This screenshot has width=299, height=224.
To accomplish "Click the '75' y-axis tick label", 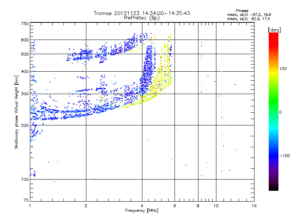I will point(26,200).
